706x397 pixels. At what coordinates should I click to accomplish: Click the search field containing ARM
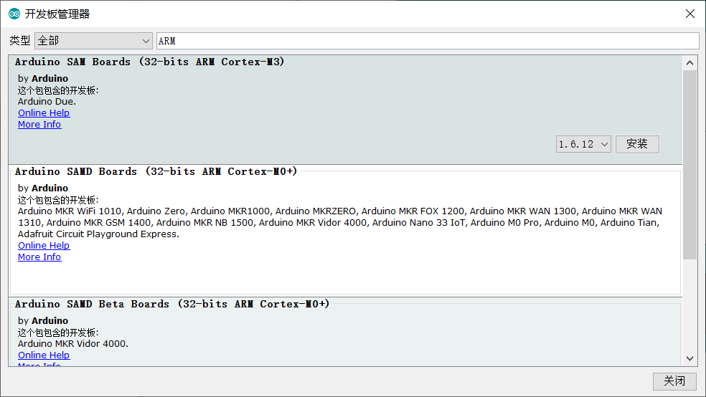coord(428,41)
